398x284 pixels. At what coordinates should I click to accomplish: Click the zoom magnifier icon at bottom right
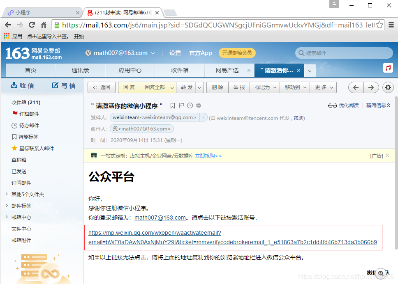[x=381, y=273]
